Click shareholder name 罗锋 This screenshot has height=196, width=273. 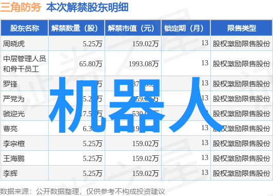(10, 84)
